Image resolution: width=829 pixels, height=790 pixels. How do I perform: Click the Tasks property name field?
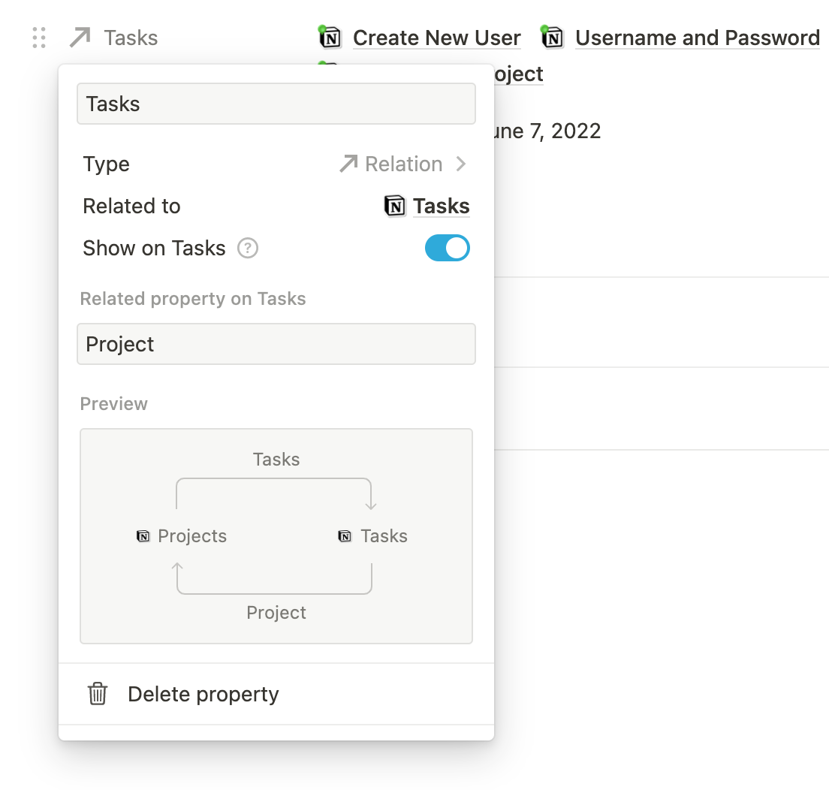tap(276, 104)
